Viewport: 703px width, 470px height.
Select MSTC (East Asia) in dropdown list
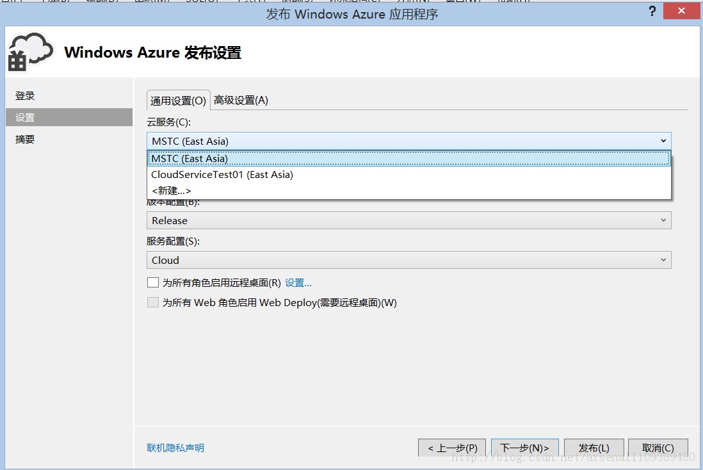point(409,158)
